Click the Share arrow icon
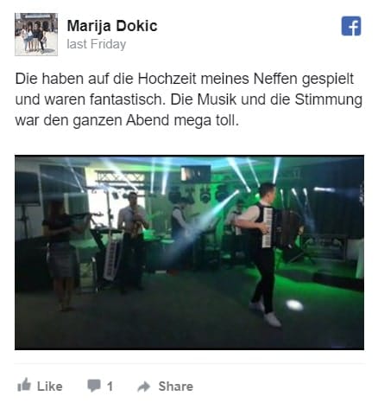 click(x=144, y=387)
